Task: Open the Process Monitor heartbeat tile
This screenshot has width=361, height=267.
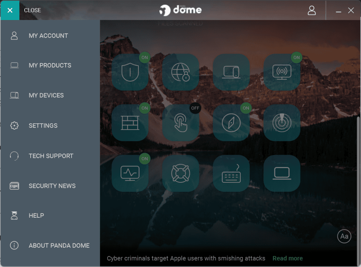Action: pos(130,173)
